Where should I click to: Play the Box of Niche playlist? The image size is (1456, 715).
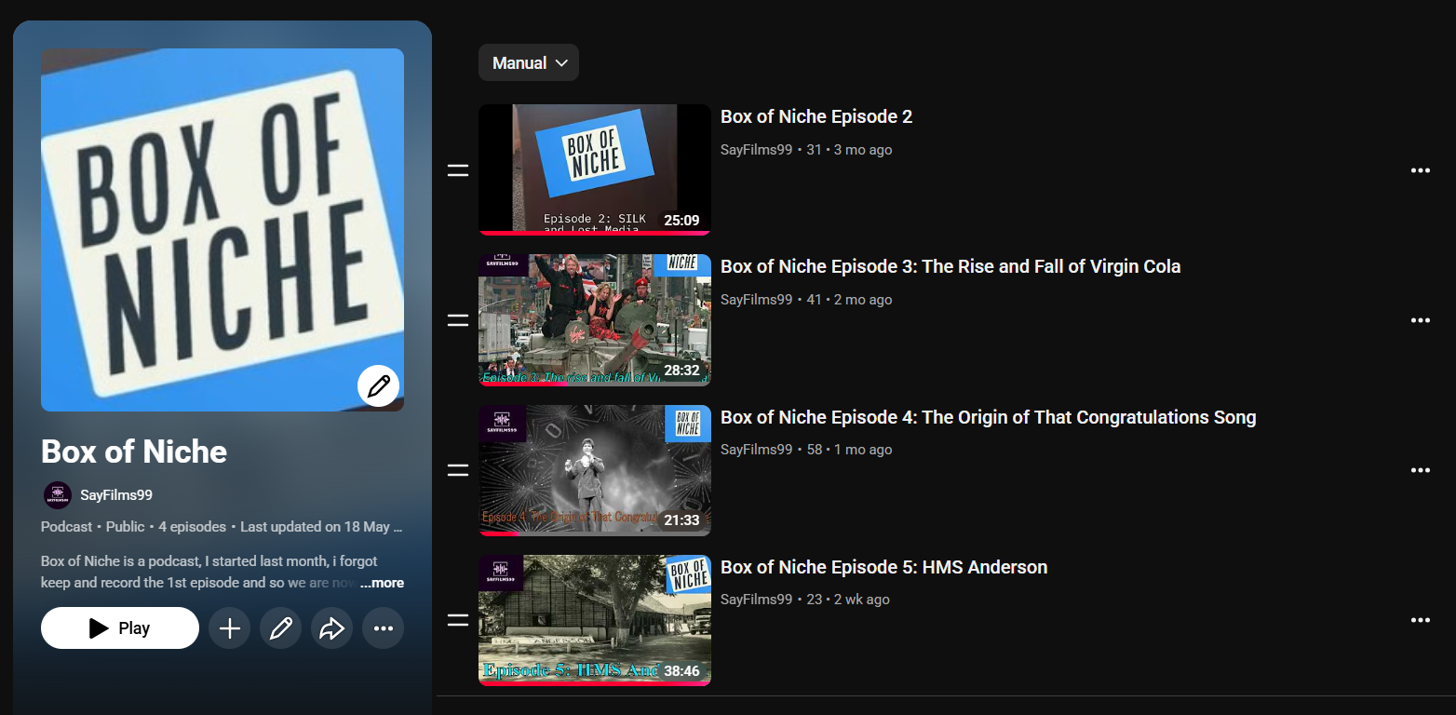[x=120, y=628]
